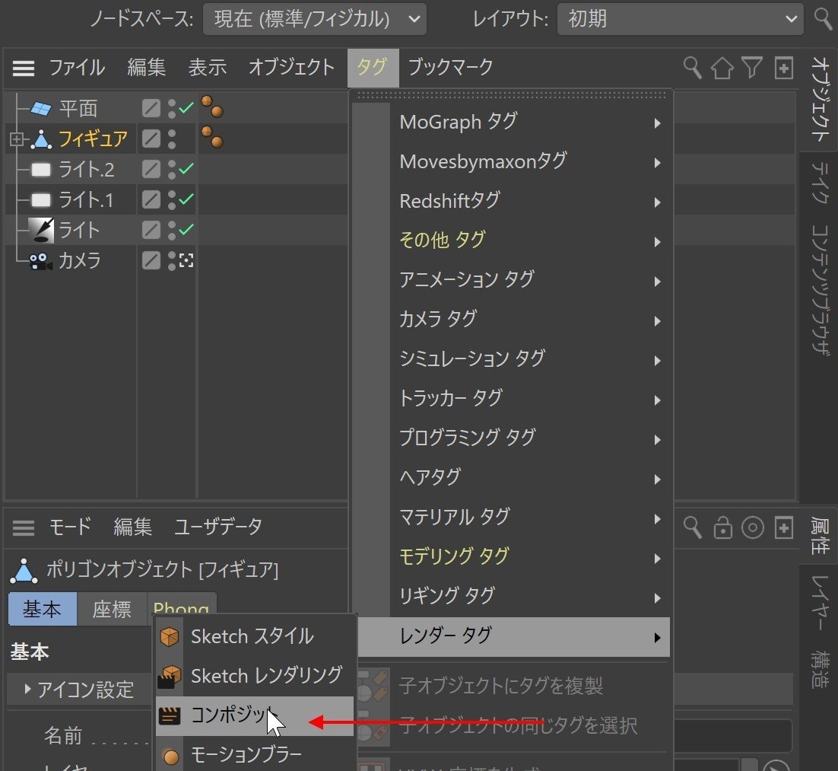Open the タグ menu
The width and height of the screenshot is (838, 771).
tap(373, 68)
